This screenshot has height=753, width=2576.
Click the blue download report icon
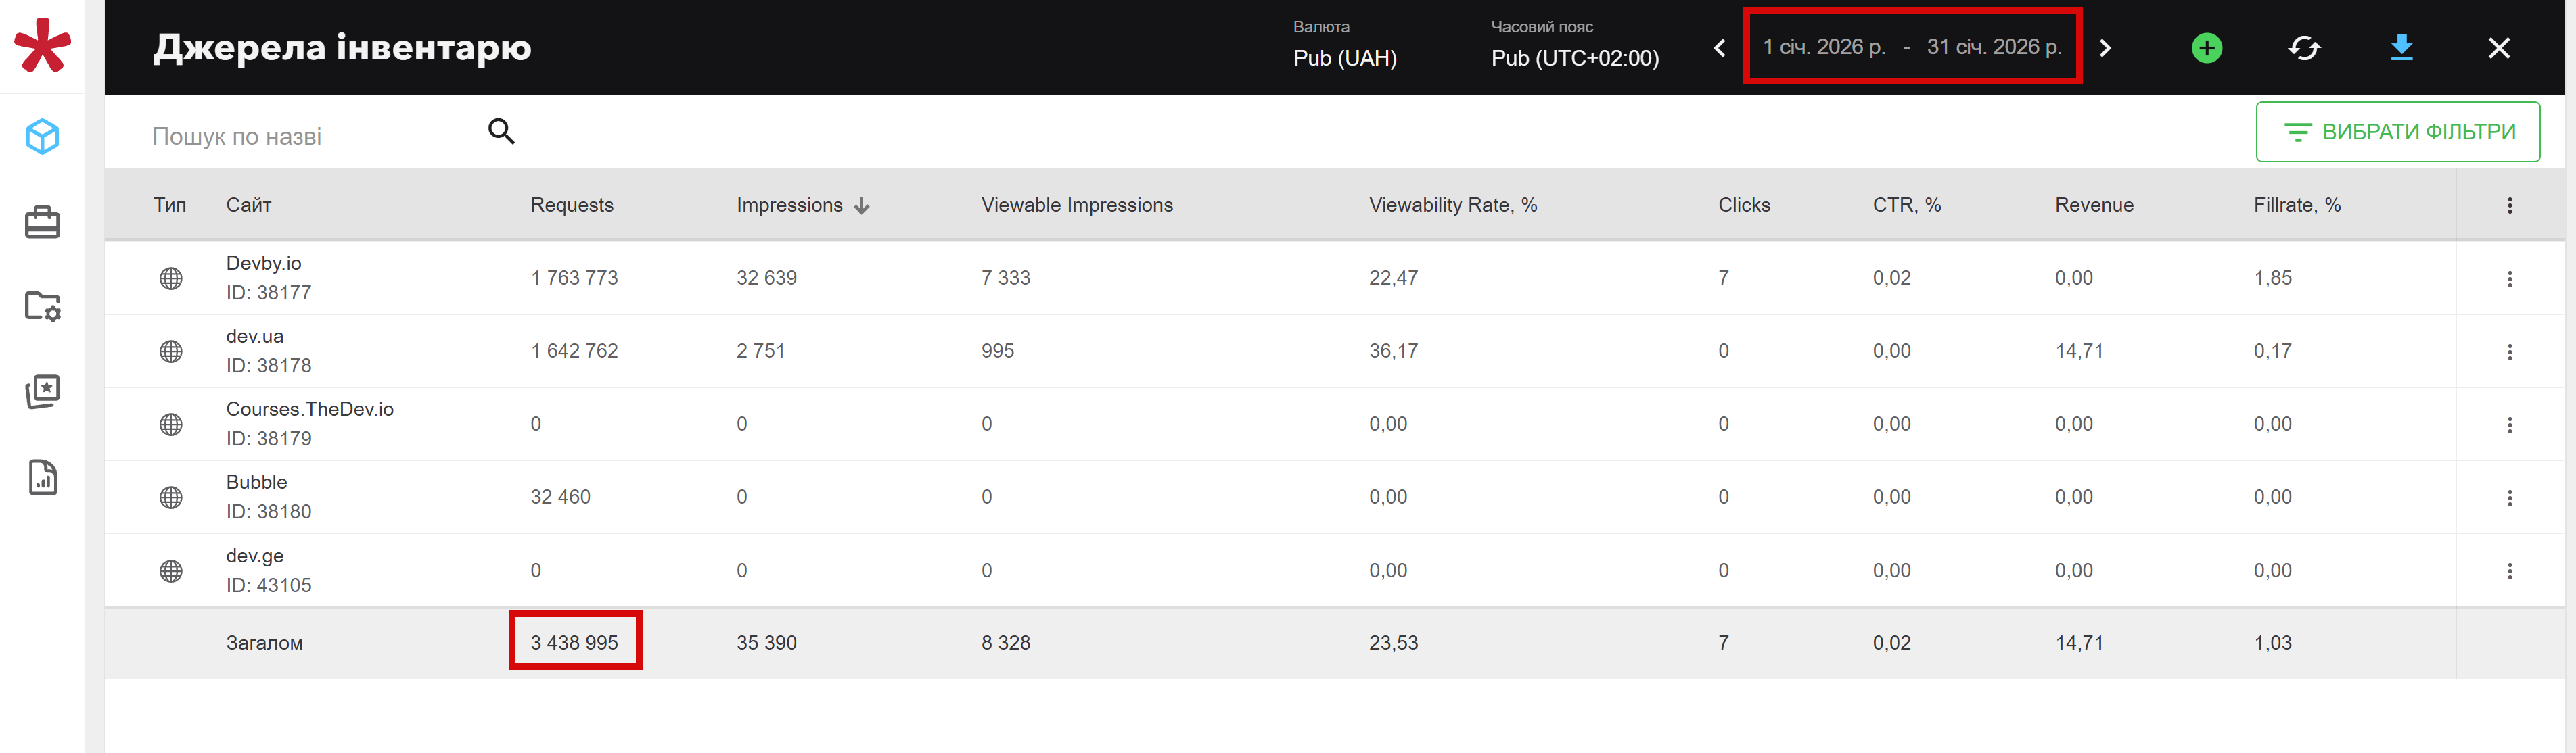[x=2401, y=48]
